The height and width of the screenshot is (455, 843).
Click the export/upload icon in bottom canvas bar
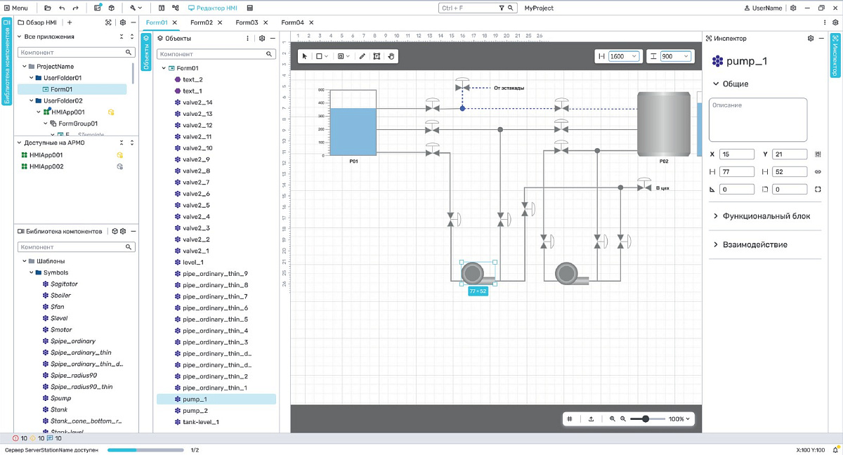click(x=591, y=419)
